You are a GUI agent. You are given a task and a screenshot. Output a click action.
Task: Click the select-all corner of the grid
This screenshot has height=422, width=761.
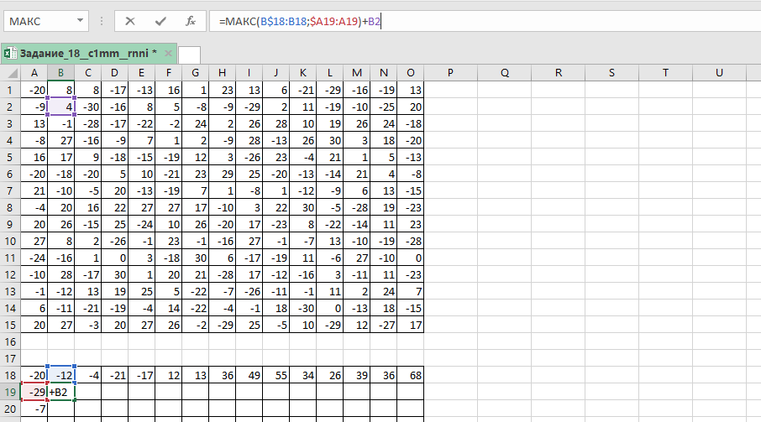9,73
